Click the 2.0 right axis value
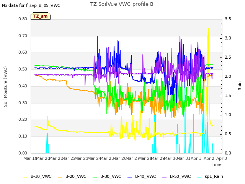The width and height of the screenshot is (245, 184). [x=228, y=77]
